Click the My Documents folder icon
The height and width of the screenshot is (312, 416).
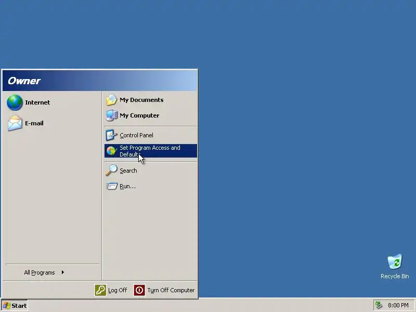coord(111,100)
